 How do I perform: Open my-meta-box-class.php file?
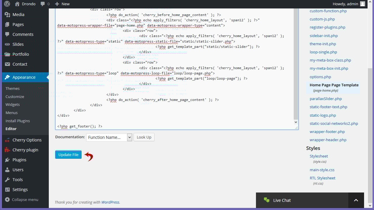point(330,60)
